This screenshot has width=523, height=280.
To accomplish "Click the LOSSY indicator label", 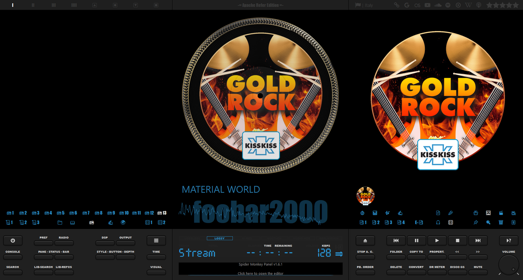I will 220,238.
